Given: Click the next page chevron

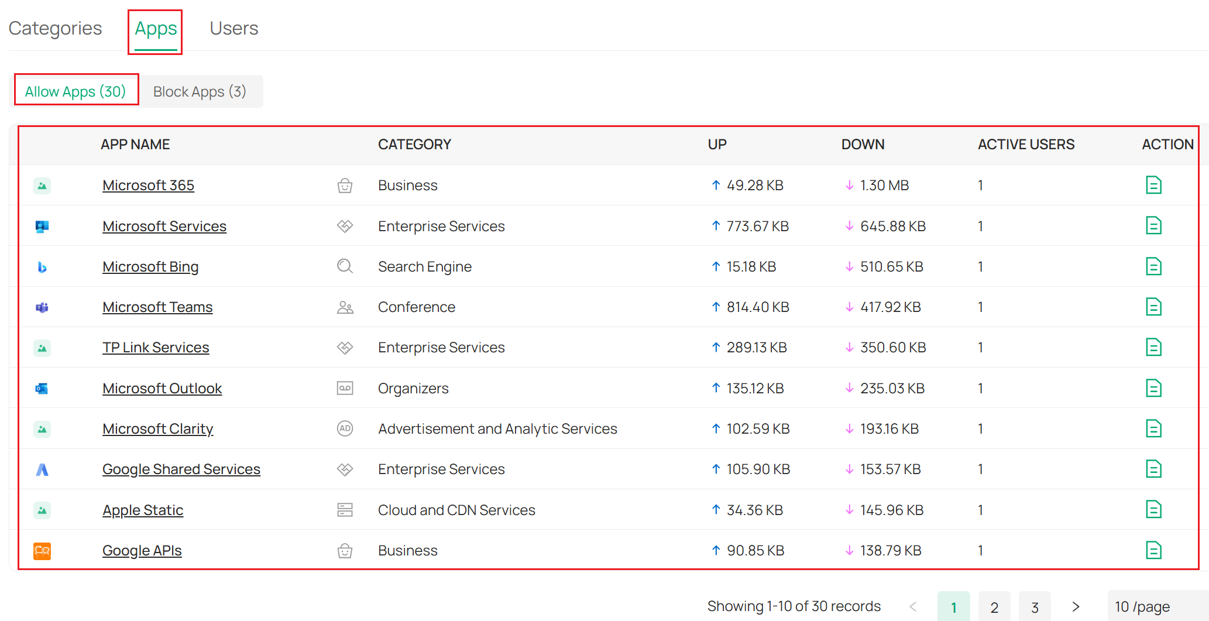Looking at the screenshot, I should pos(1076,606).
